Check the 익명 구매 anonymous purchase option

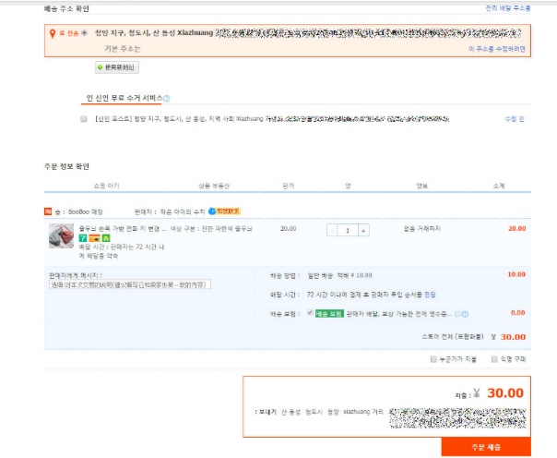click(494, 359)
